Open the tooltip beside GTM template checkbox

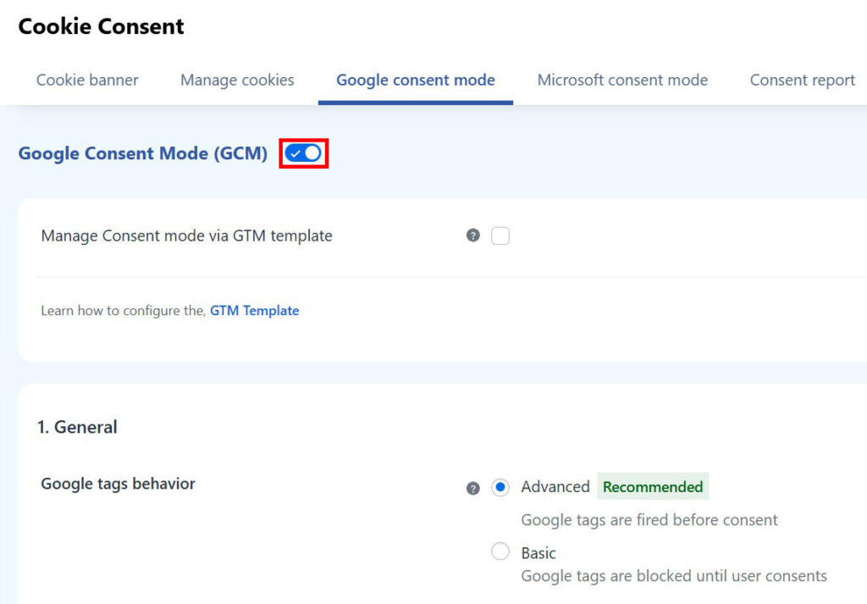pos(472,236)
